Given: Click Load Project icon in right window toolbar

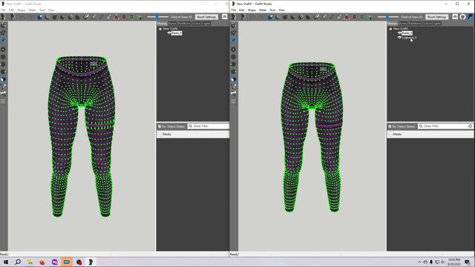Looking at the screenshot, I should pyautogui.click(x=243, y=17).
